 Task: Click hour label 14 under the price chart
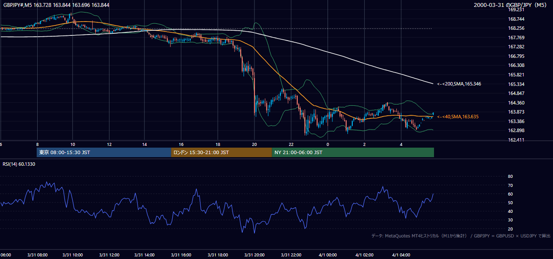(x=145, y=144)
